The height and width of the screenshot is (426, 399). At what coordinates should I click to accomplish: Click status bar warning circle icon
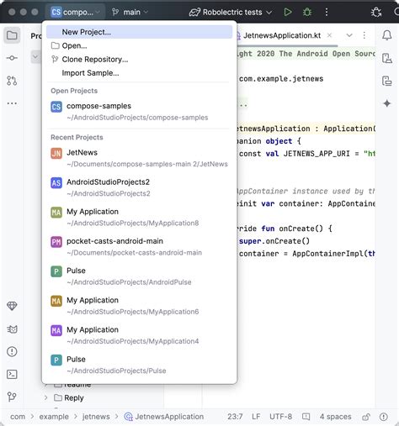click(x=384, y=417)
